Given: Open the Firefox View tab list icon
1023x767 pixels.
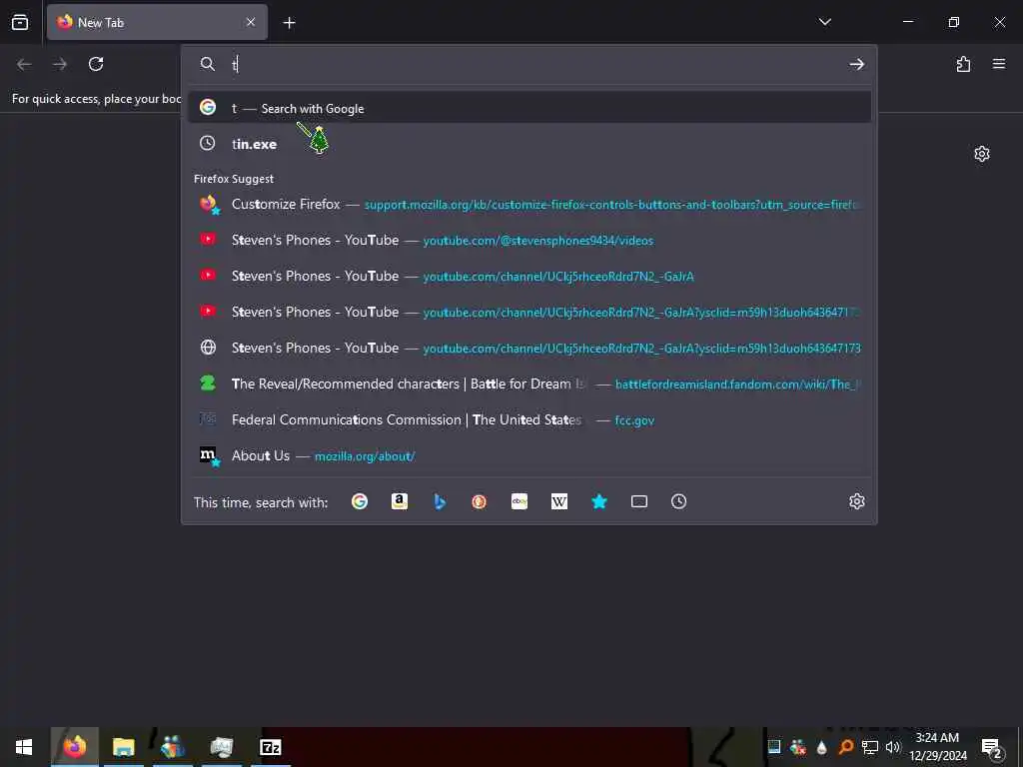Looking at the screenshot, I should (x=20, y=22).
